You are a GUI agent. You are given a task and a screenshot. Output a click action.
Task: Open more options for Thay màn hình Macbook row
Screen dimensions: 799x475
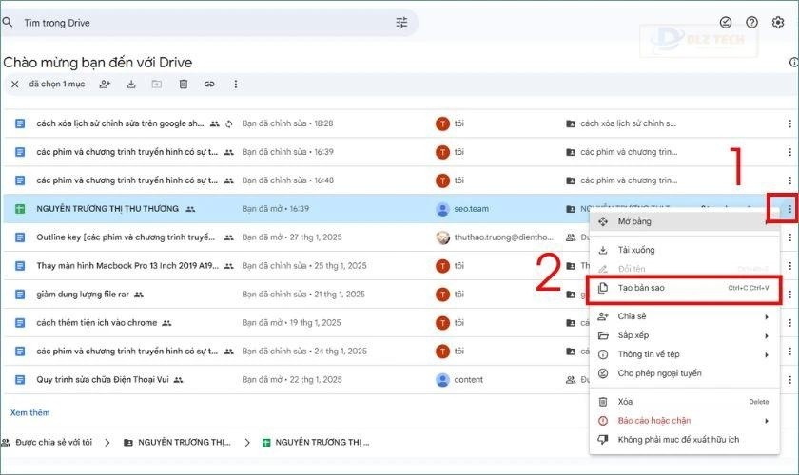click(x=789, y=266)
